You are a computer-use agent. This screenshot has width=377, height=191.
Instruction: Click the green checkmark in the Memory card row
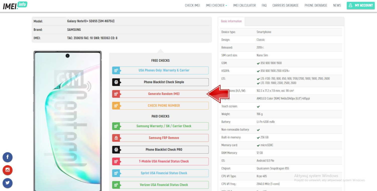coord(258,145)
